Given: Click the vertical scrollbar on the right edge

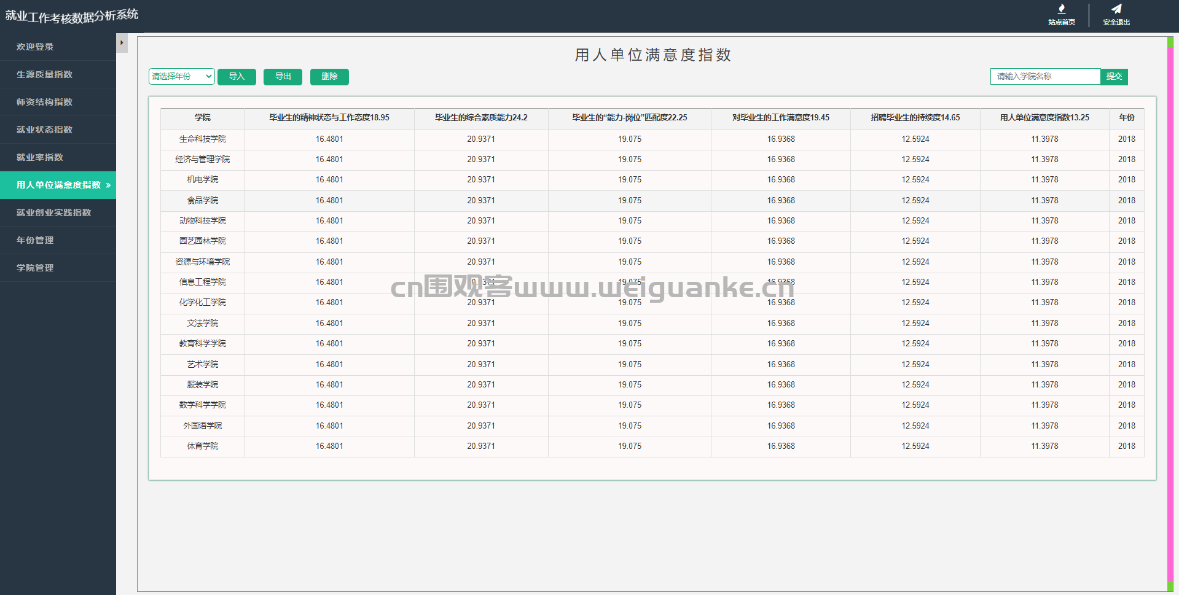Looking at the screenshot, I should tap(1170, 313).
